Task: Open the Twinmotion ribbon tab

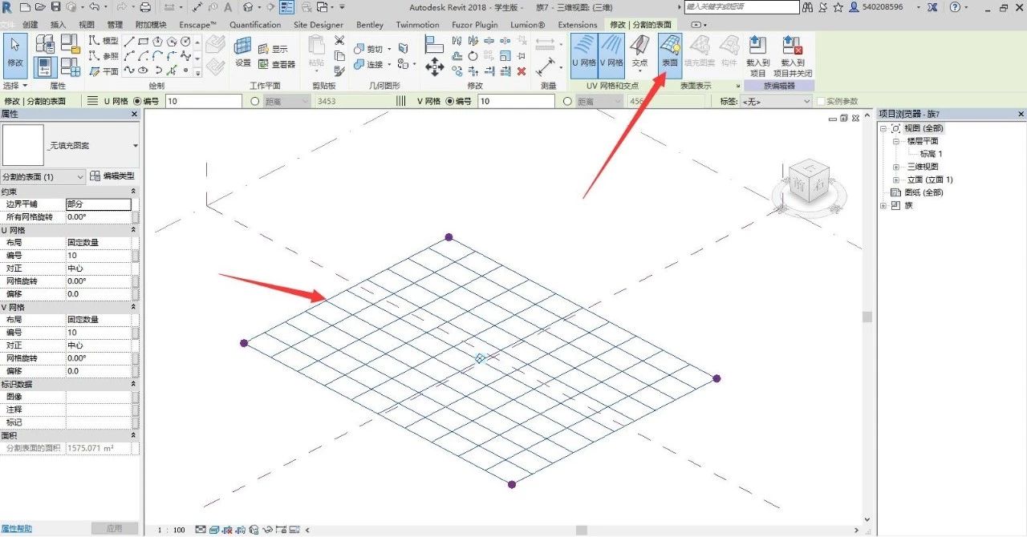Action: coord(417,25)
